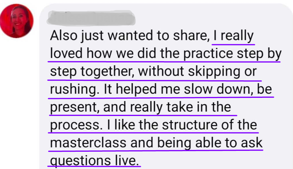Click the word 'process.' in the message

76,125
